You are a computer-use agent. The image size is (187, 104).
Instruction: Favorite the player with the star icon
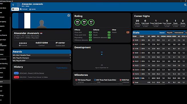click(x=69, y=15)
